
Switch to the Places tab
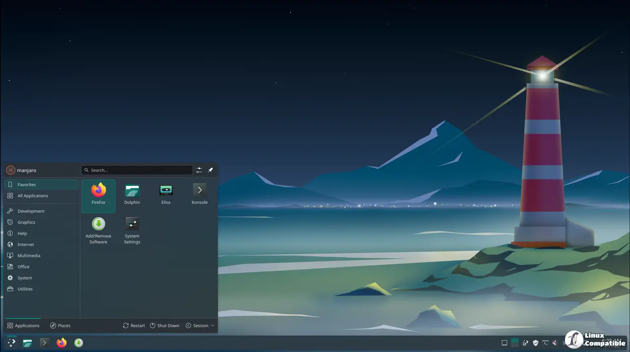[x=60, y=325]
